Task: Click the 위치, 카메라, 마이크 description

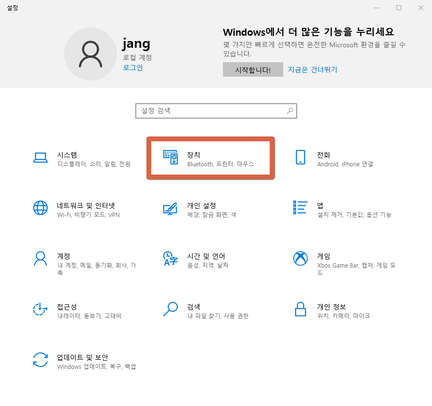Action: tap(344, 316)
